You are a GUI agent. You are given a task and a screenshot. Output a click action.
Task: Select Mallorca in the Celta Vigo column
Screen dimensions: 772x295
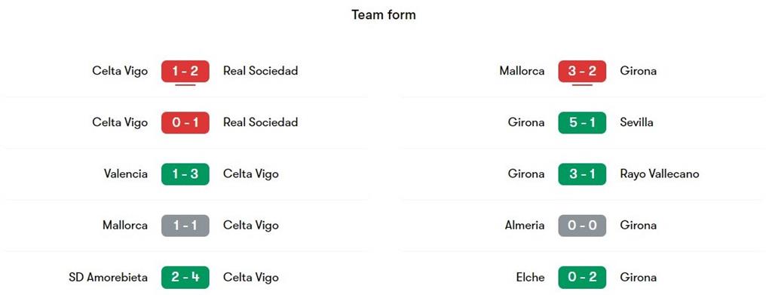125,226
